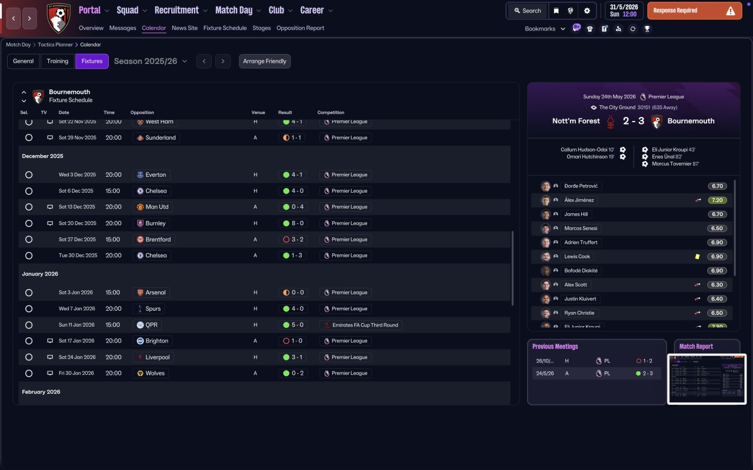The width and height of the screenshot is (753, 470).
Task: Select the Man Utd fixture radio button
Action: click(29, 207)
